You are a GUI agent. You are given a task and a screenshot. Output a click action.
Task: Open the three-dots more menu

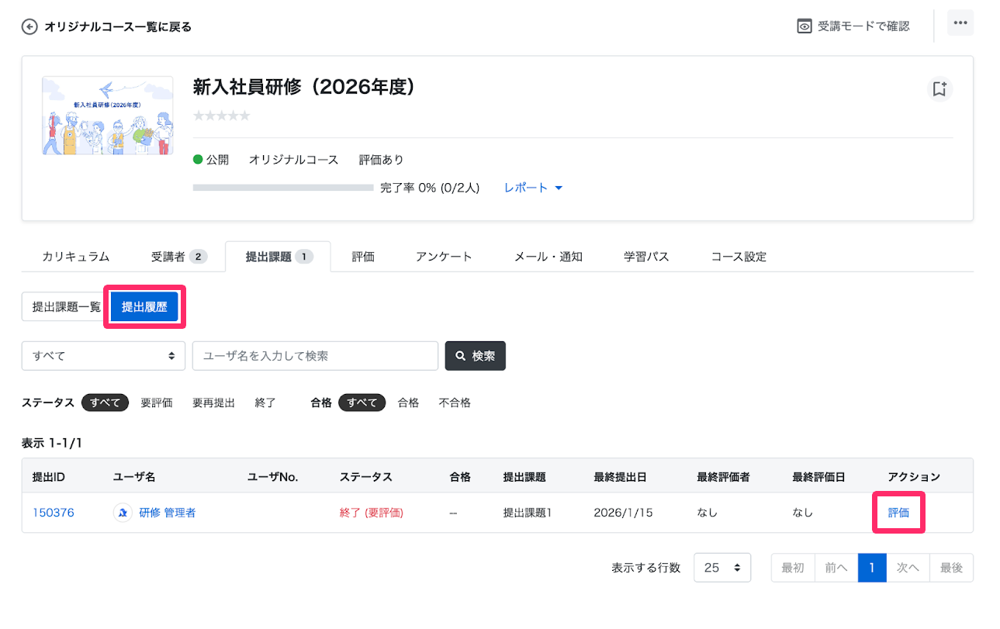pyautogui.click(x=960, y=23)
